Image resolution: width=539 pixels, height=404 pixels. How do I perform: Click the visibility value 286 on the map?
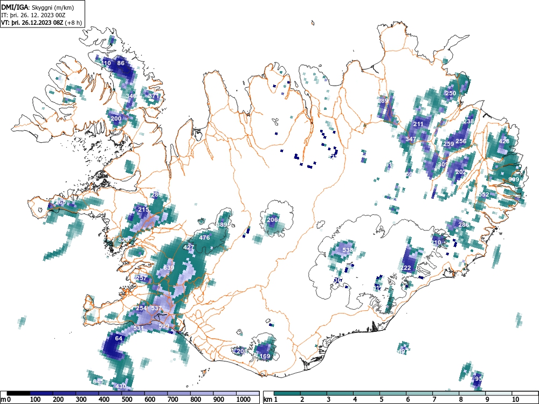464,225
